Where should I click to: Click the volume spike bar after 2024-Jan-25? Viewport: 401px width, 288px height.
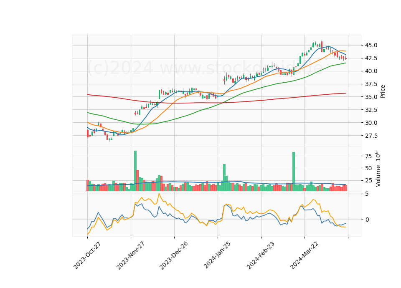click(224, 178)
